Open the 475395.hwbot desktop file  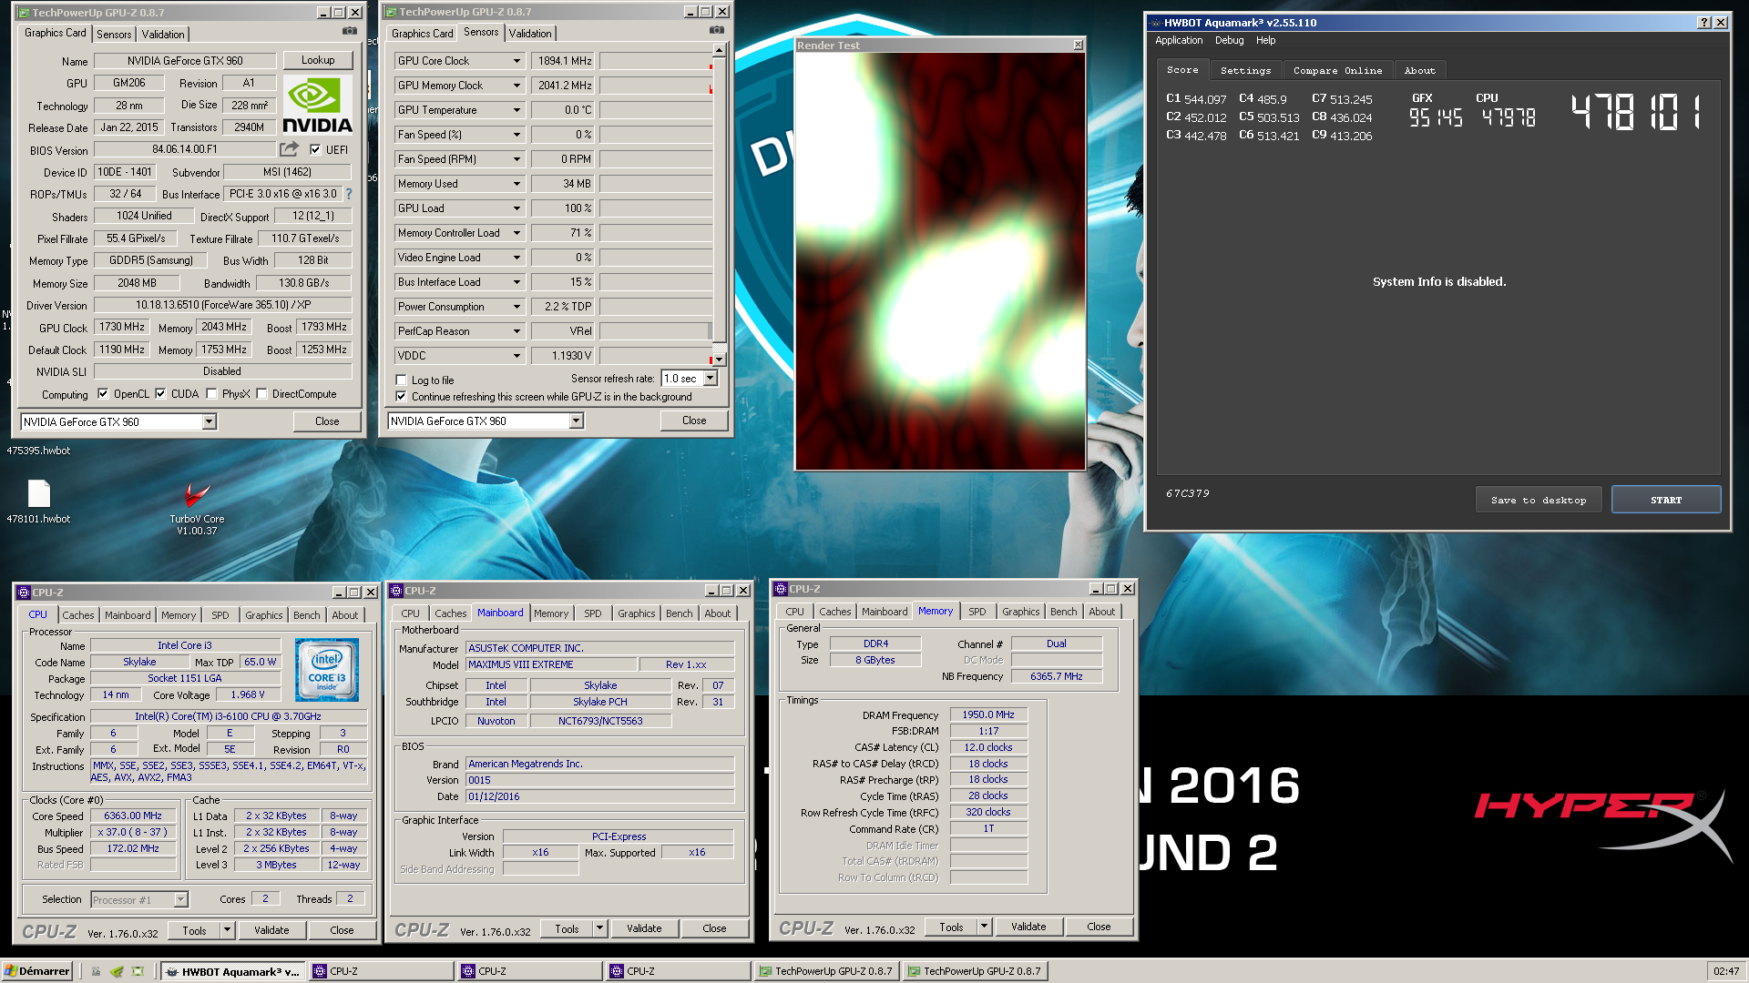38,451
